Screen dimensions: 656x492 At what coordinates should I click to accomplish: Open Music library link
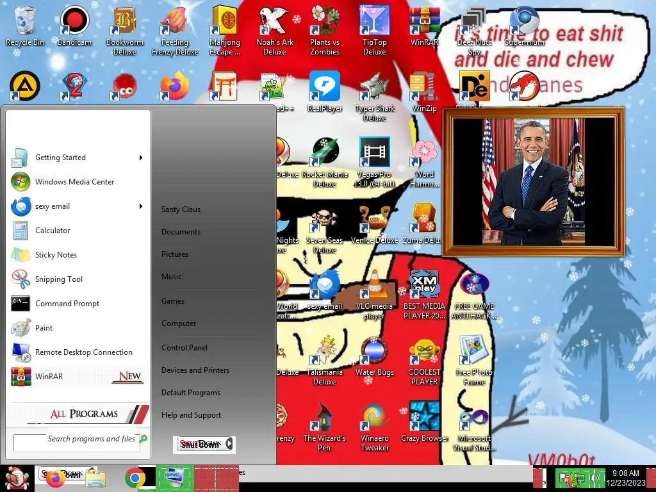click(x=172, y=277)
